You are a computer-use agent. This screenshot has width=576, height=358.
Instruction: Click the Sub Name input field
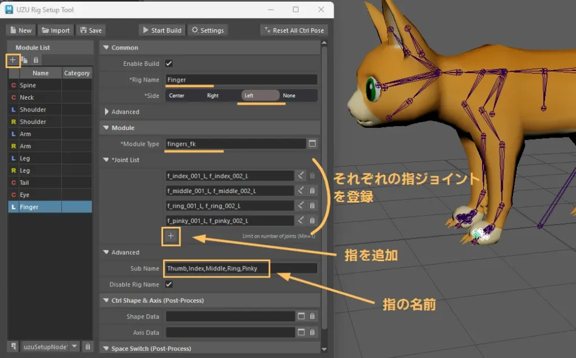point(241,268)
